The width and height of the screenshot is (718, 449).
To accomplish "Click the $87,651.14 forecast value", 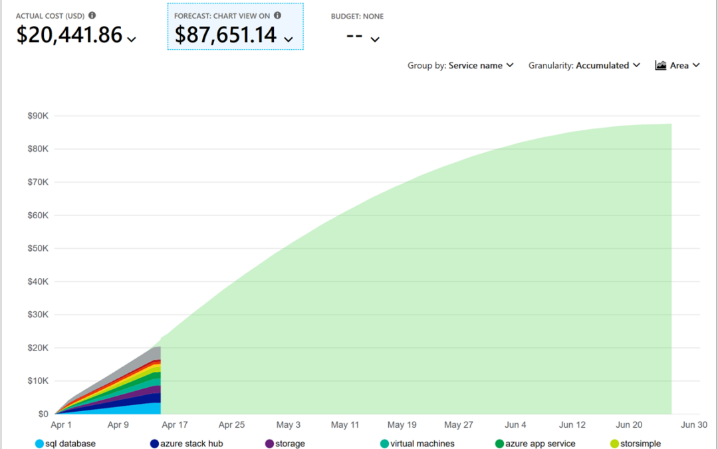I will 226,35.
